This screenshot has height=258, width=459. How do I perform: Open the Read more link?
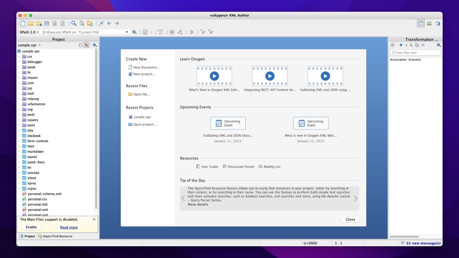pos(69,227)
